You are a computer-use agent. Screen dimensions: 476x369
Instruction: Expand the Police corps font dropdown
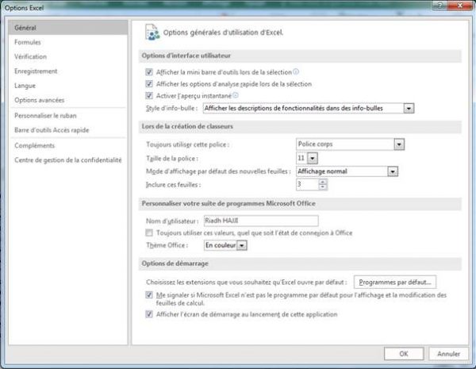click(398, 144)
